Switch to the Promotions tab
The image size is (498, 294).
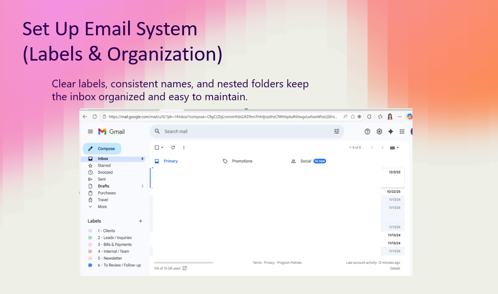click(238, 161)
